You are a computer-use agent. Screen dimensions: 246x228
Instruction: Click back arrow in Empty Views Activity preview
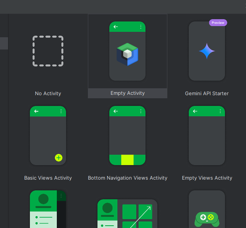(195, 111)
